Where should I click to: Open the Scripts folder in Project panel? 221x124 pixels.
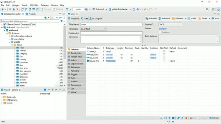(9, 103)
